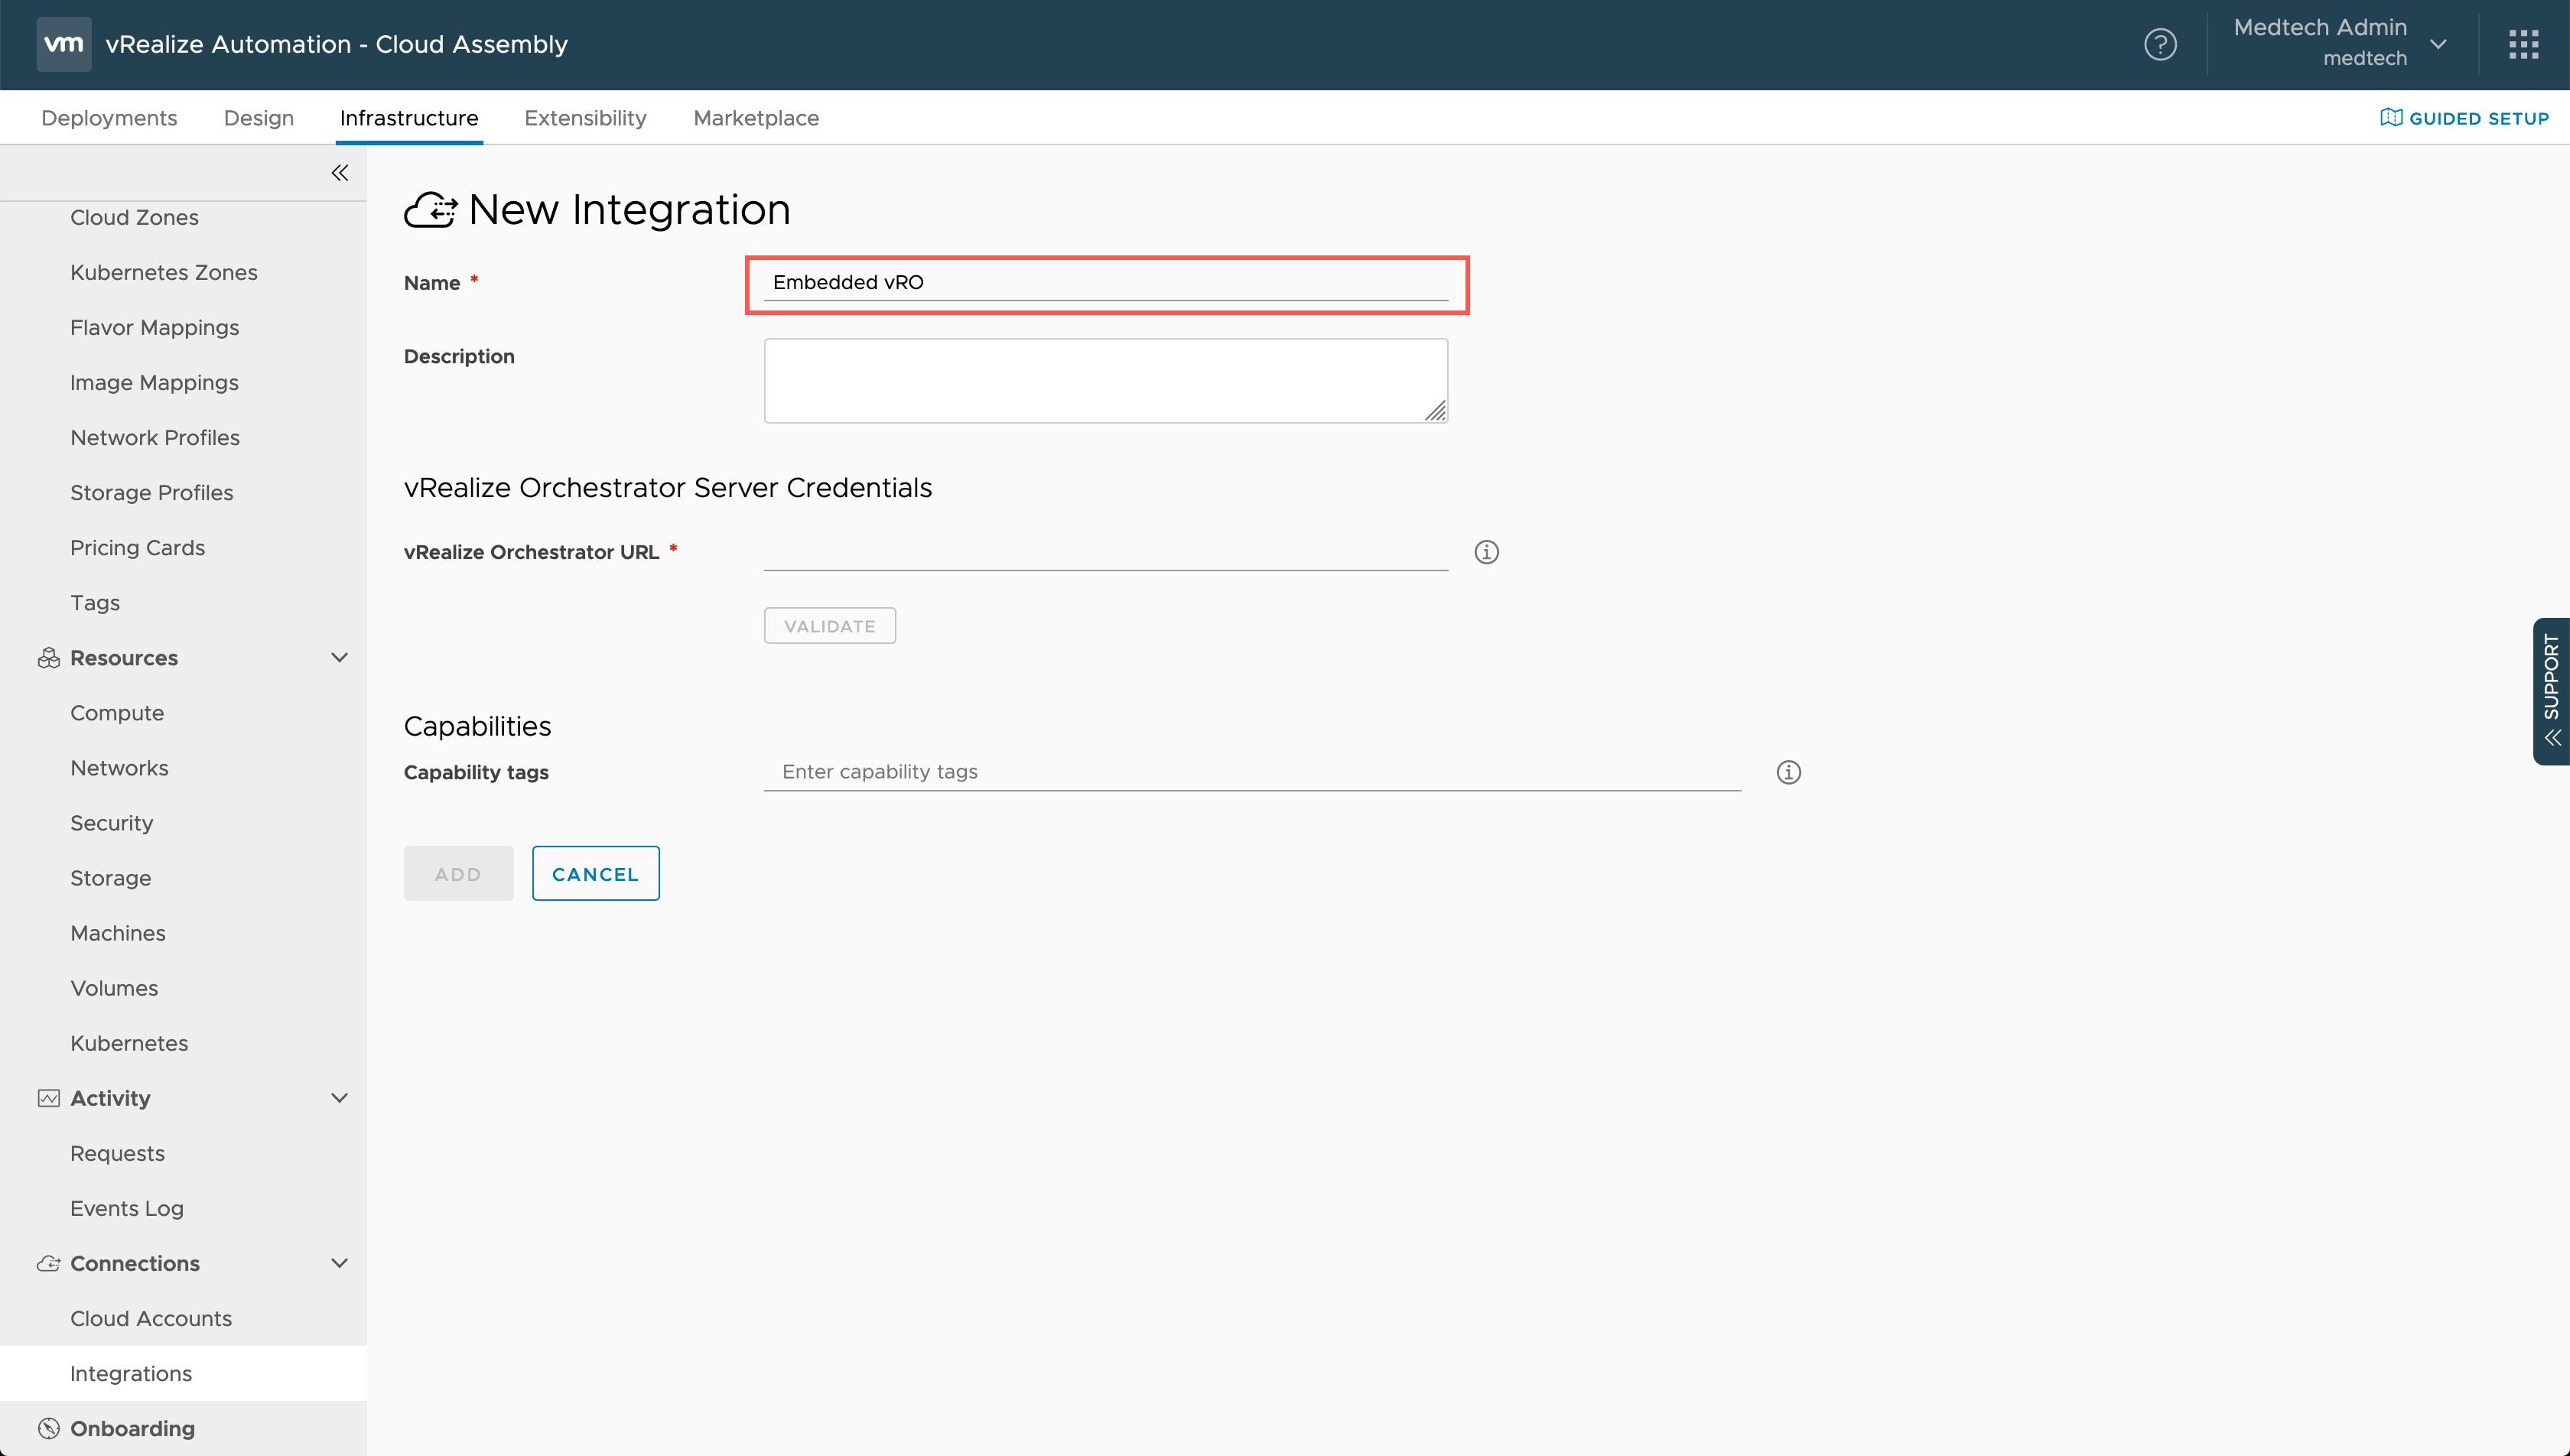Open the apps grid switcher icon

click(x=2523, y=45)
